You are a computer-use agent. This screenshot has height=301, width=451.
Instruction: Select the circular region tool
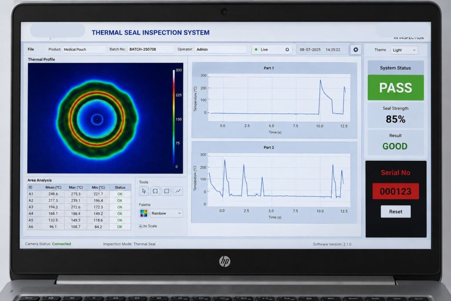click(x=155, y=191)
